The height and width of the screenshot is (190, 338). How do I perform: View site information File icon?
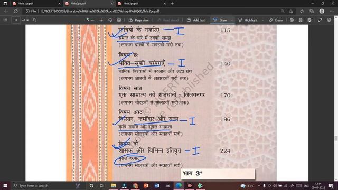click(31, 11)
